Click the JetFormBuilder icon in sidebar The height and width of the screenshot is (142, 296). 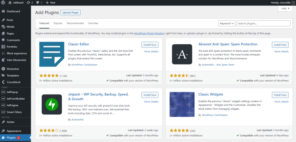3,99
